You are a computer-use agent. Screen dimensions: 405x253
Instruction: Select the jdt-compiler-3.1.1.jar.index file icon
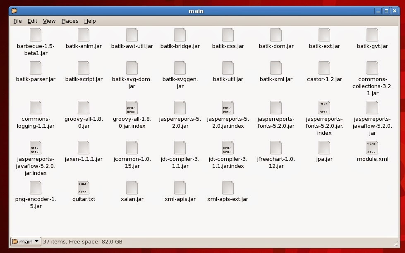(x=228, y=148)
